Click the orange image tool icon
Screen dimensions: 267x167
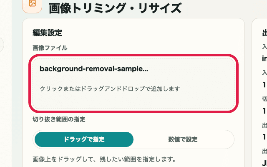[33, 4]
